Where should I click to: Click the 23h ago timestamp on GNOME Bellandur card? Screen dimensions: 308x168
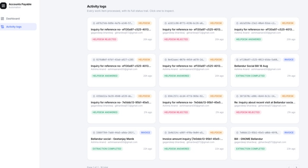click(291, 149)
